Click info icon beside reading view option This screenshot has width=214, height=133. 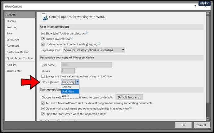(x=131, y=108)
